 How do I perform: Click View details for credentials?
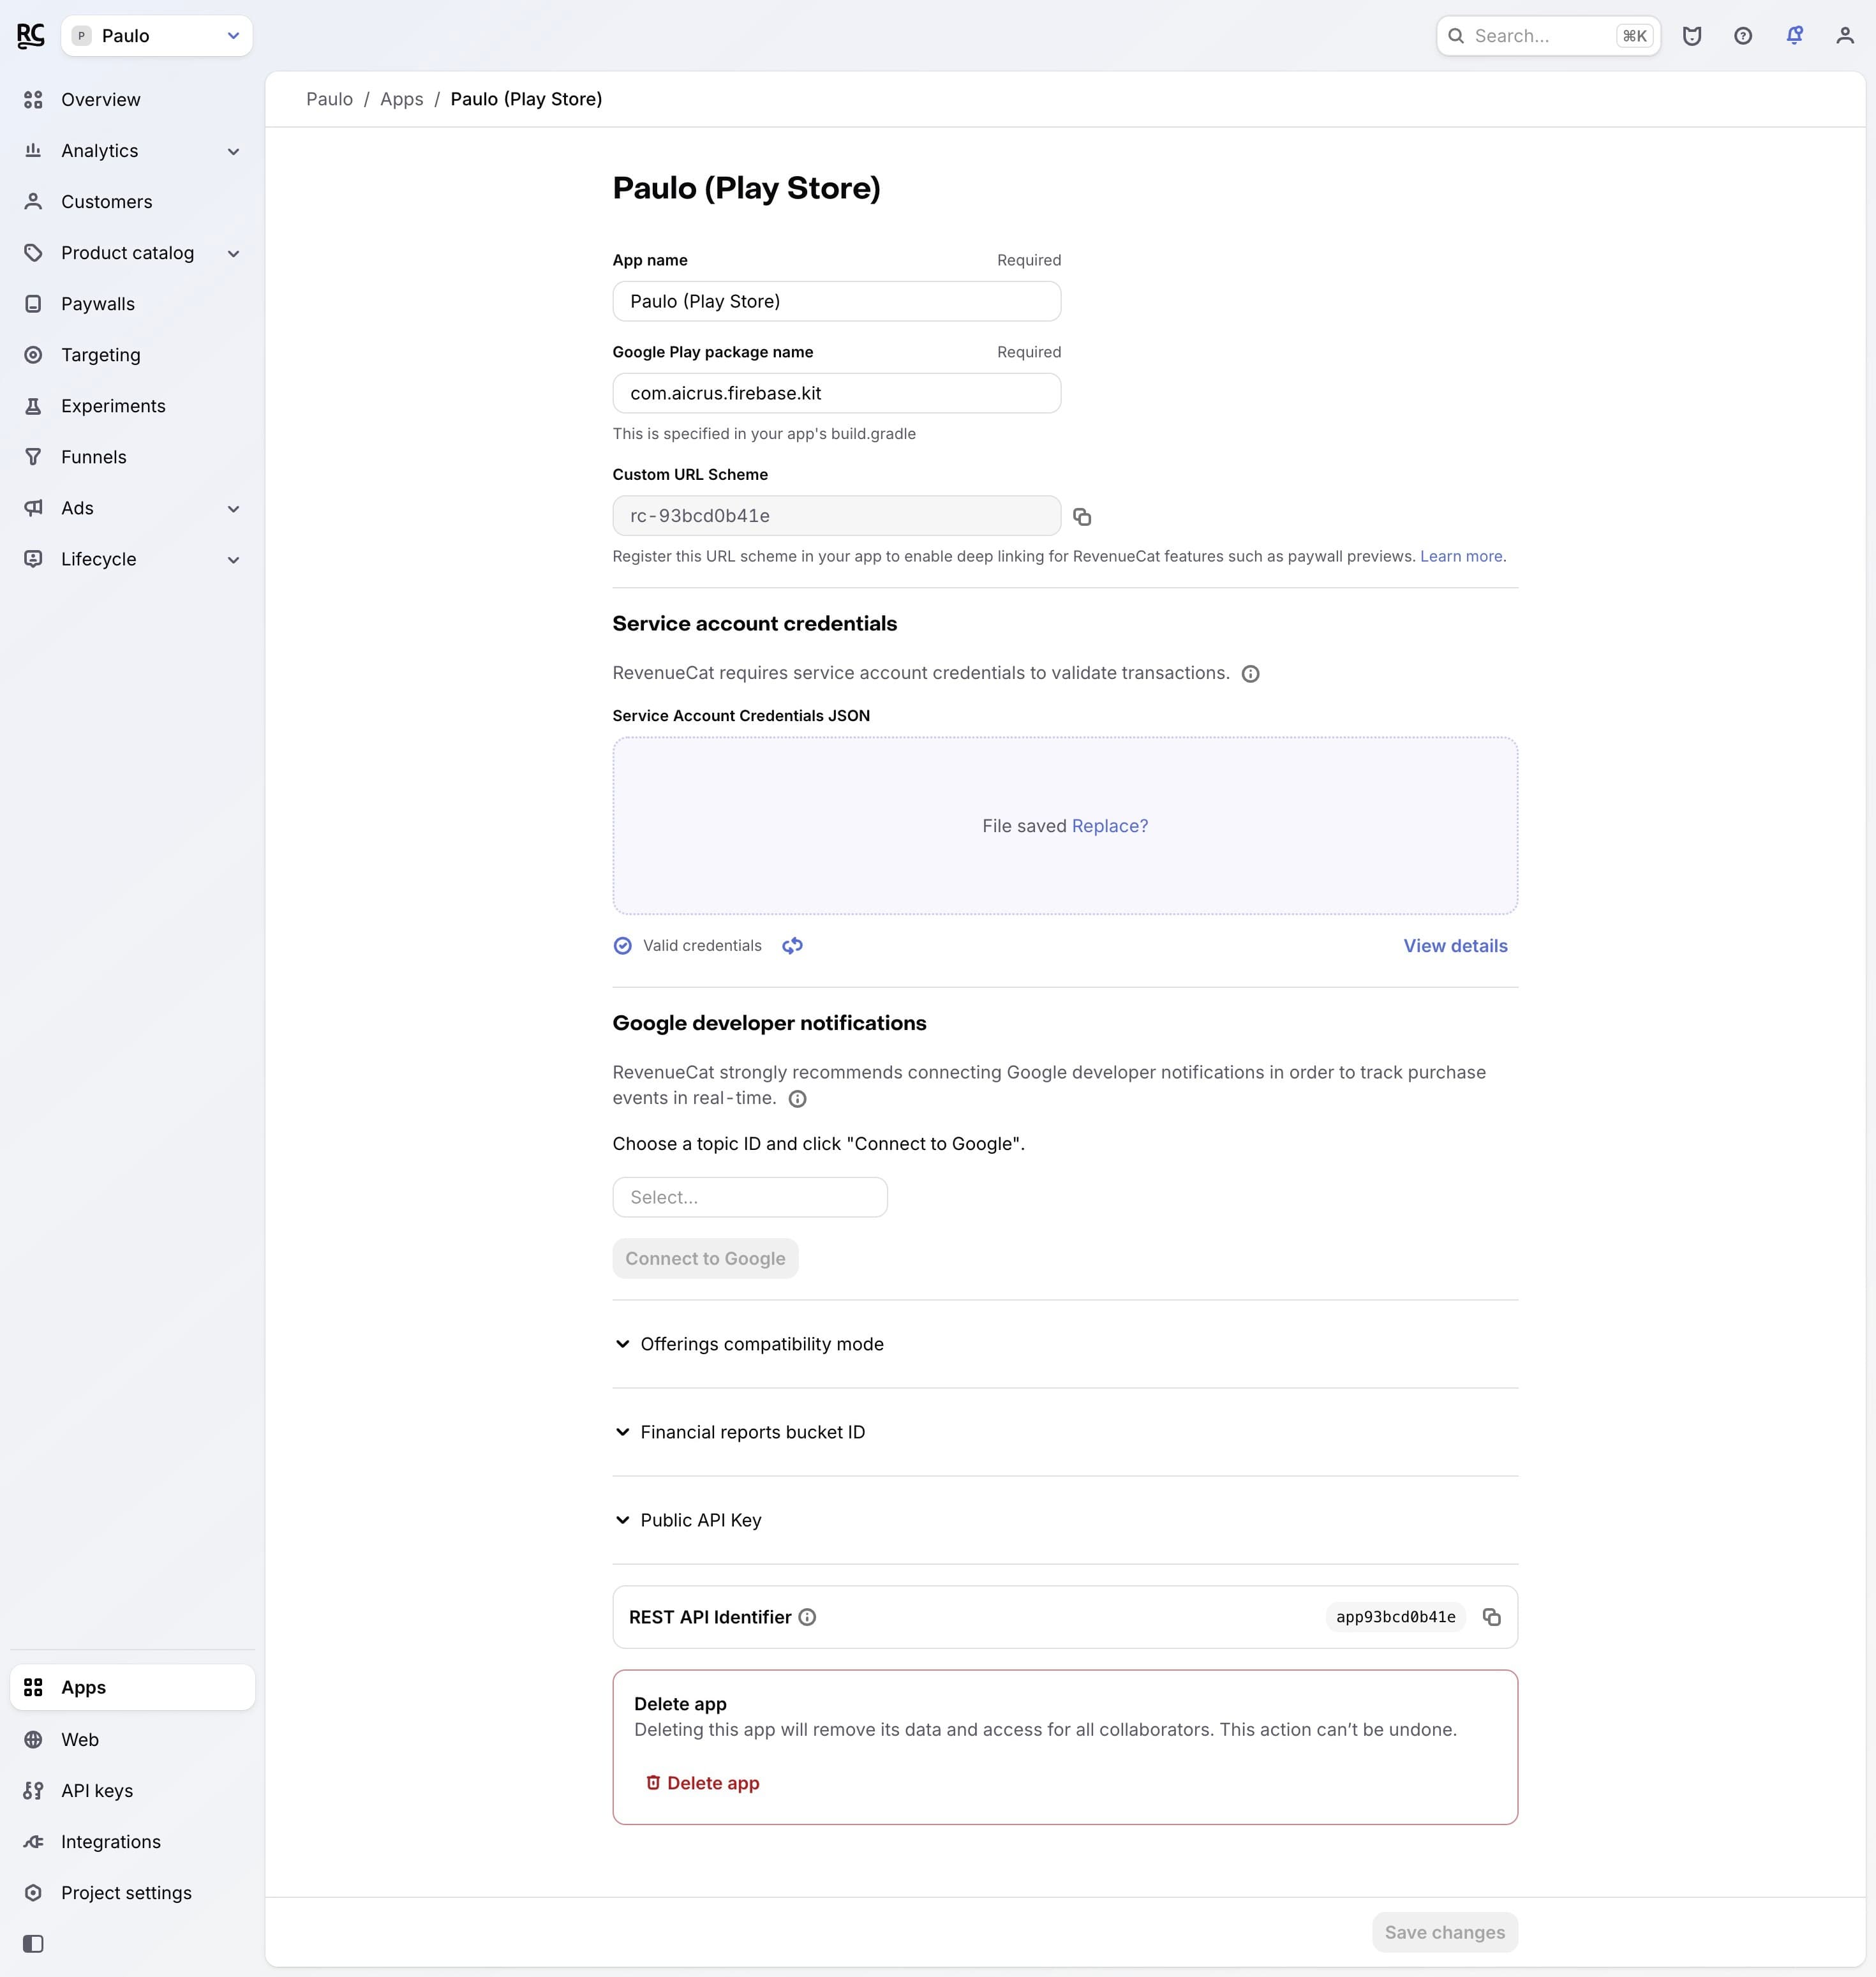pyautogui.click(x=1455, y=946)
